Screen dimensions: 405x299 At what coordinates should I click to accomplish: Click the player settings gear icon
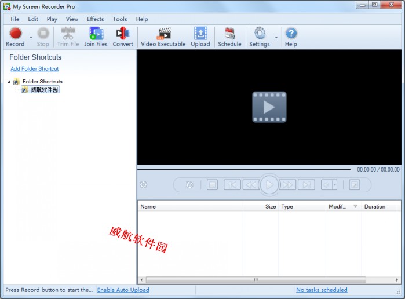(x=143, y=184)
